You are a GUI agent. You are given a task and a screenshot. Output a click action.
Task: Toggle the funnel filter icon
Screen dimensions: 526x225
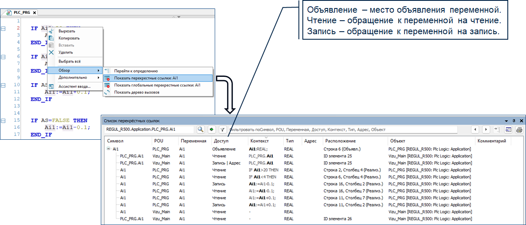pos(222,130)
